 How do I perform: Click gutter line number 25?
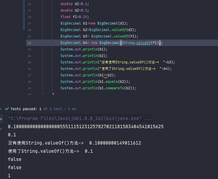pyautogui.click(x=29, y=62)
